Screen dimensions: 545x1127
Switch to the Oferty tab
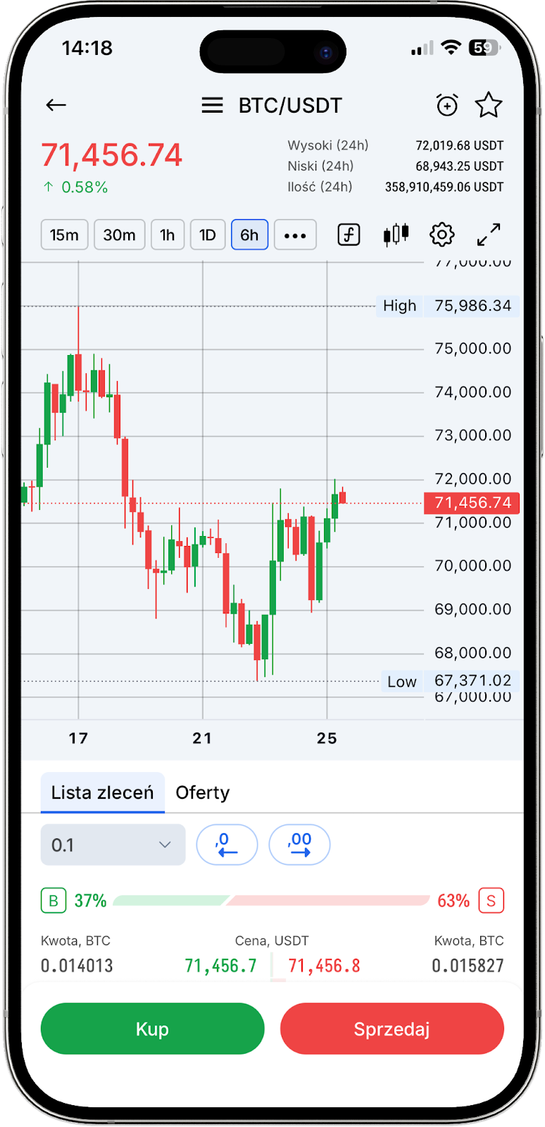tap(203, 792)
